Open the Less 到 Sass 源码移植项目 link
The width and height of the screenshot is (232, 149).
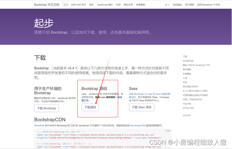tap(150, 96)
